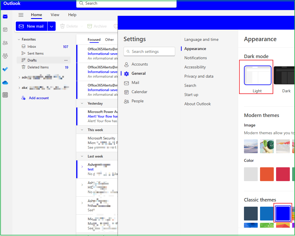Click the Search settings input field
Screen dimensions: 295x236
tap(149, 51)
